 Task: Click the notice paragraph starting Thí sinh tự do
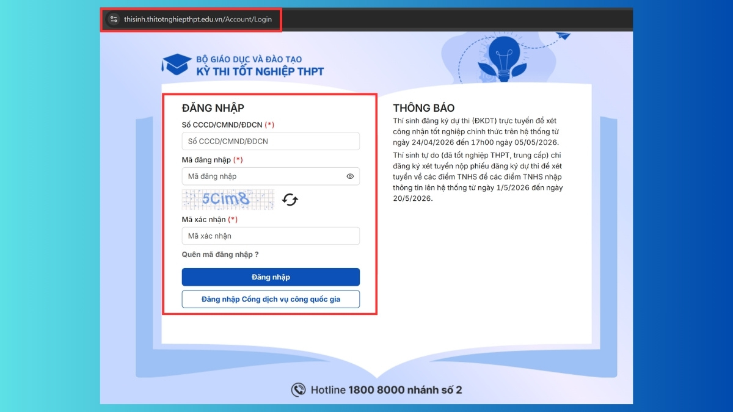pos(478,177)
